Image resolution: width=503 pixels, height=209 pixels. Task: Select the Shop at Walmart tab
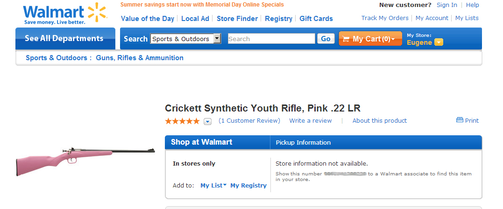pos(201,142)
